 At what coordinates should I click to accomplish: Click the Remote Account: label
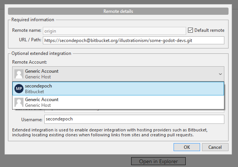coord(30,62)
